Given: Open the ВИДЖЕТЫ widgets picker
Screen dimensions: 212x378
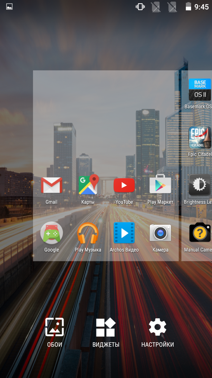Looking at the screenshot, I should point(106,333).
